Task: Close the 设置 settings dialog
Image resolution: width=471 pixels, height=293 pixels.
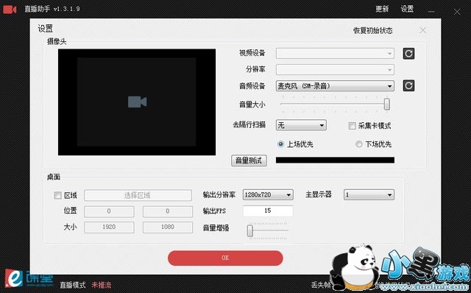Action: pos(422,30)
